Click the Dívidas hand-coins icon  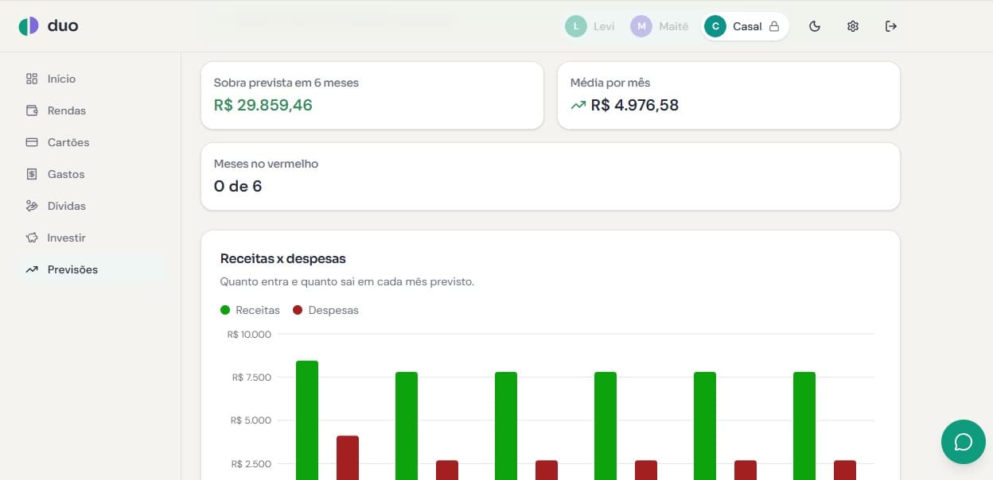tap(32, 206)
